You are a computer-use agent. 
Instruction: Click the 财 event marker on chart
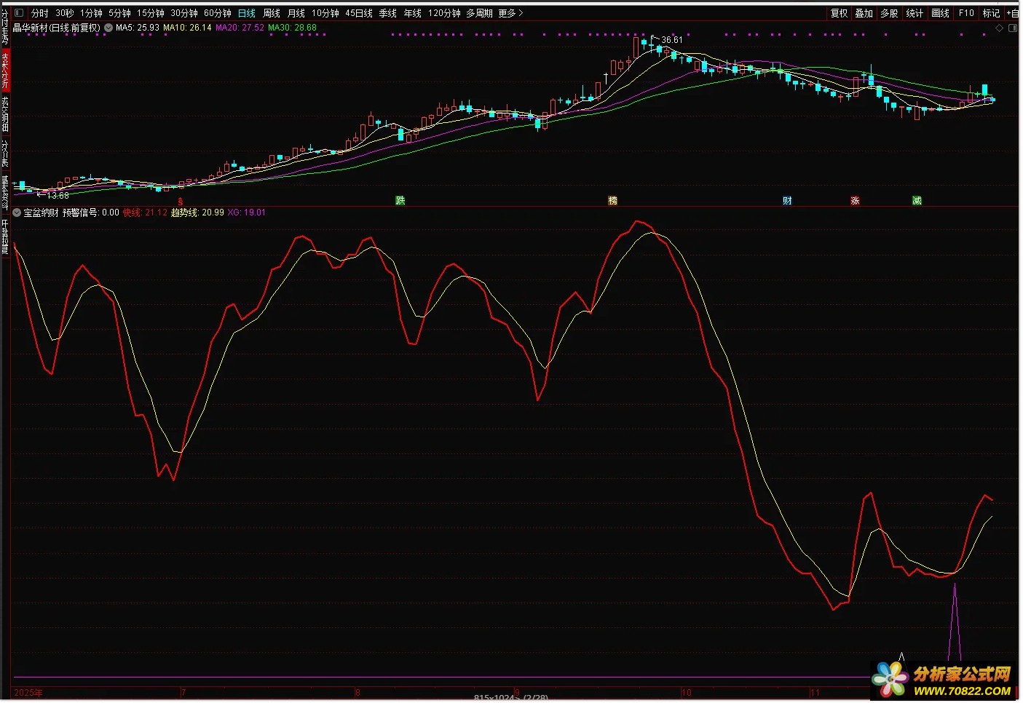pyautogui.click(x=787, y=201)
